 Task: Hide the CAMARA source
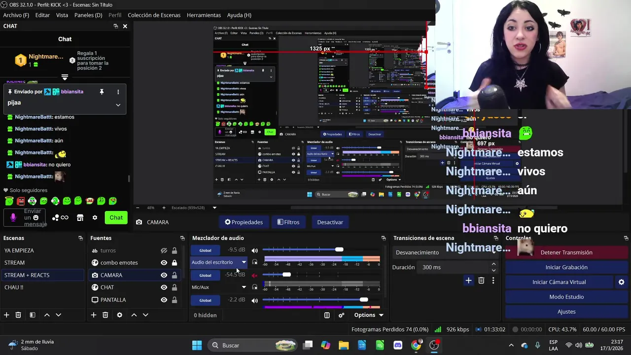click(x=164, y=275)
